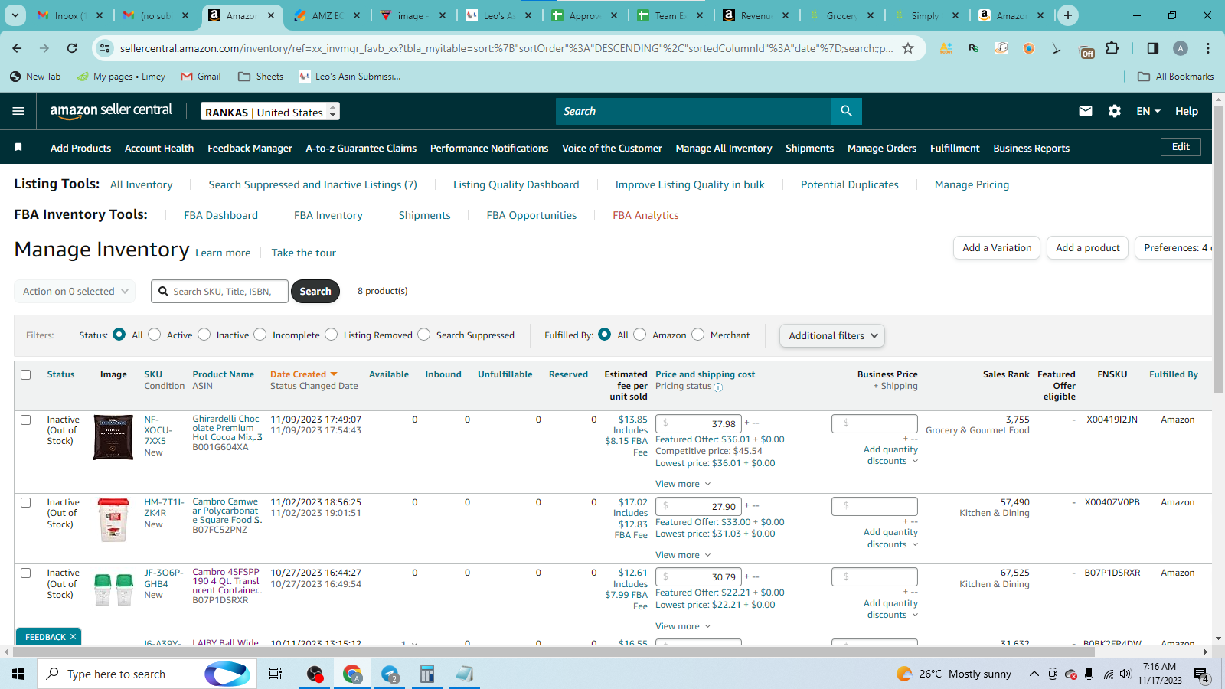Open Feedback Manager nav item
Viewport: 1225px width, 689px height.
[250, 148]
